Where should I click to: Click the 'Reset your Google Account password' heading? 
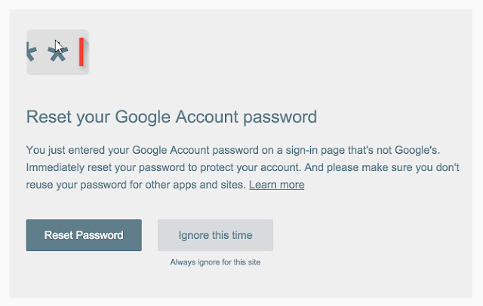[x=171, y=118]
